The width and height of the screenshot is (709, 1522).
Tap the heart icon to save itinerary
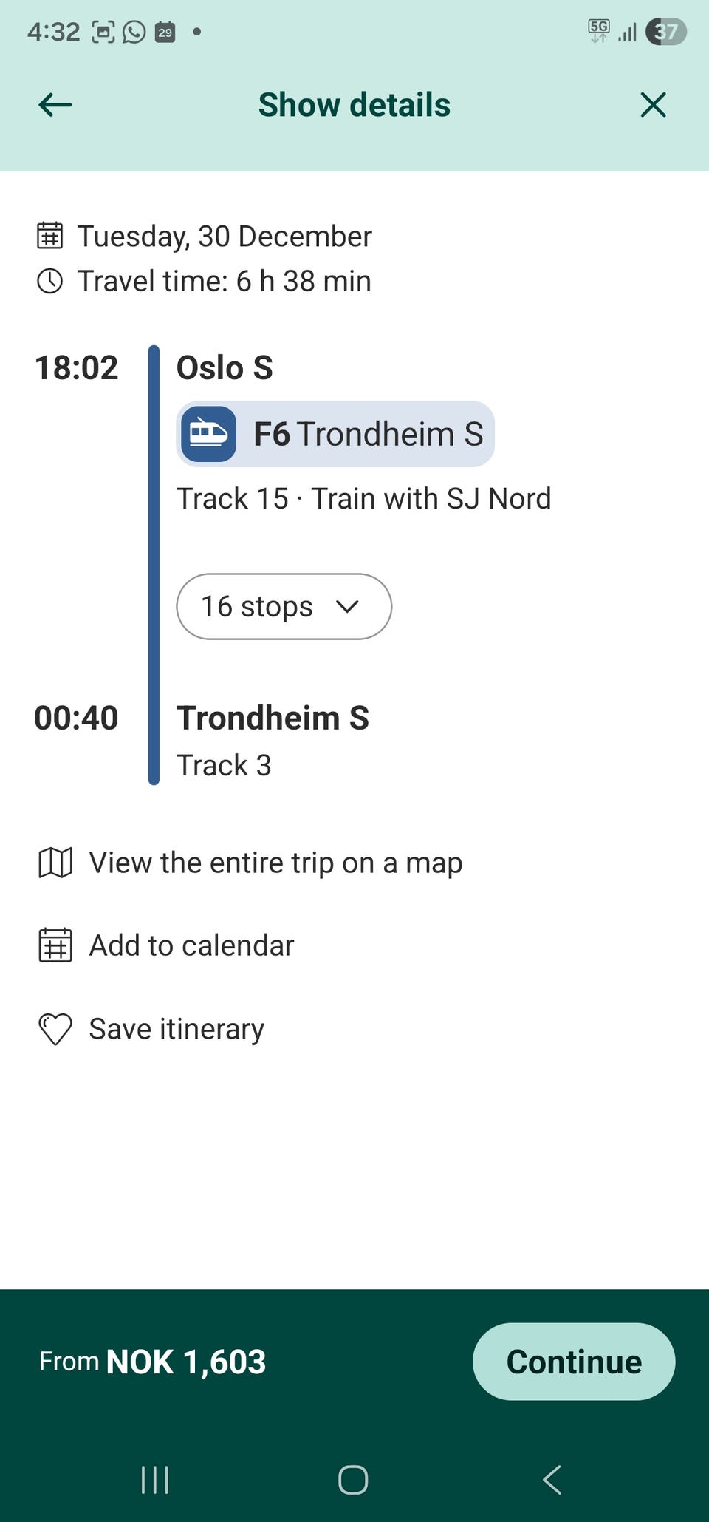click(55, 1029)
